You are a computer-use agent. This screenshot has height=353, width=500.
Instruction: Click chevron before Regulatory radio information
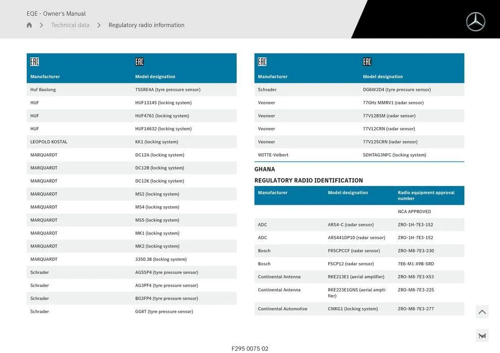[x=99, y=25]
